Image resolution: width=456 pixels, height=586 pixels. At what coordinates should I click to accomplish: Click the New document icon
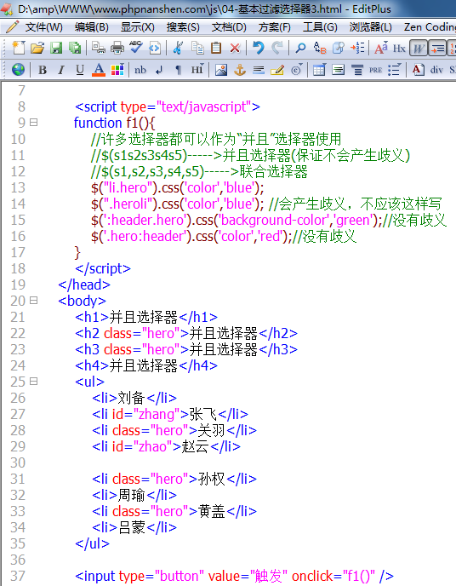[x=18, y=48]
